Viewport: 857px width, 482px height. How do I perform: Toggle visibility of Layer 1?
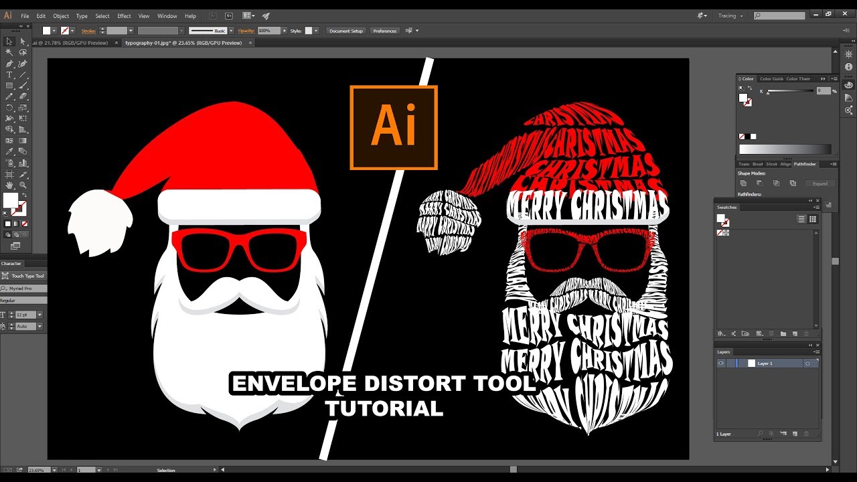[x=721, y=363]
